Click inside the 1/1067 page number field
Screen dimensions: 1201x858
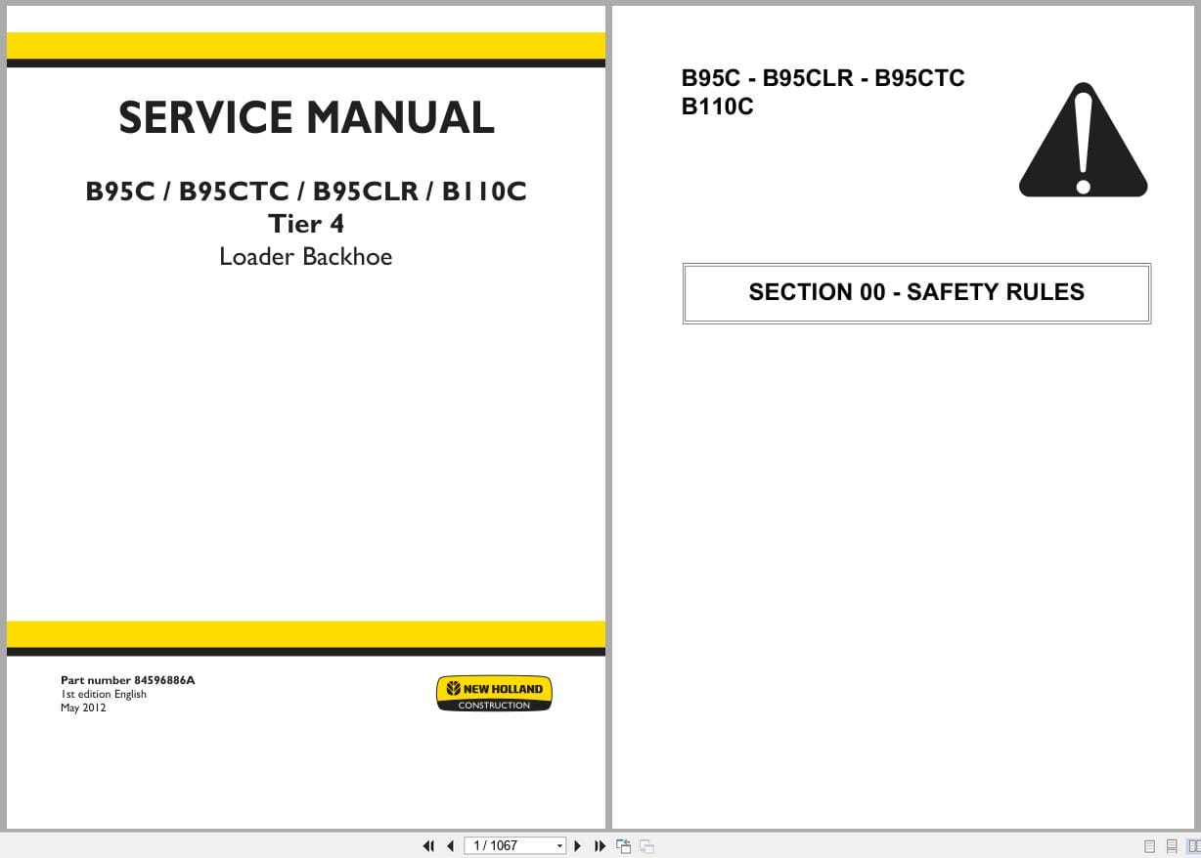tap(499, 845)
